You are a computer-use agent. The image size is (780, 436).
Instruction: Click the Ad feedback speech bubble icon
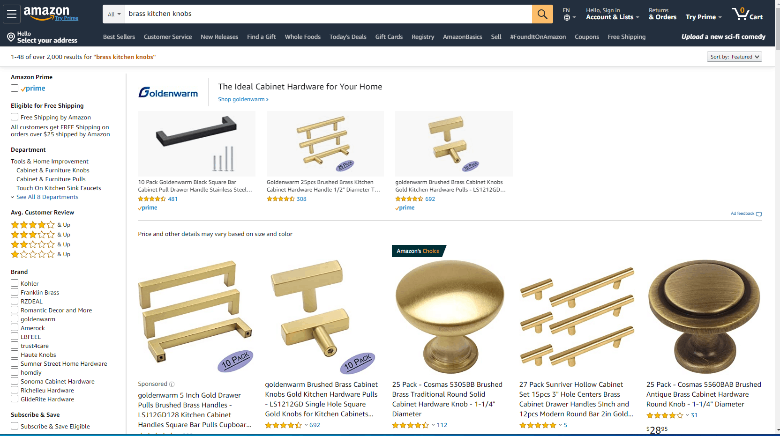(x=759, y=214)
